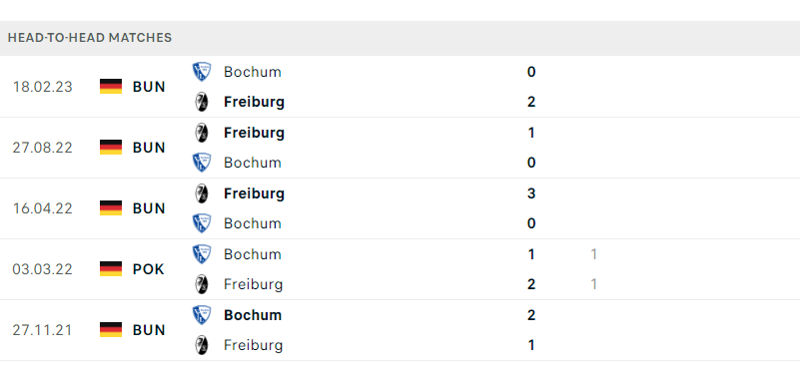Open the 18.02.23 match date
The height and width of the screenshot is (373, 800).
[42, 87]
